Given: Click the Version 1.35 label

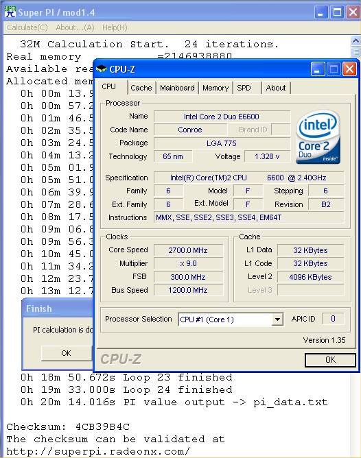Looking at the screenshot, I should [324, 340].
